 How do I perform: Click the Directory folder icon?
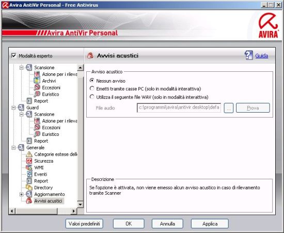coord(29,188)
